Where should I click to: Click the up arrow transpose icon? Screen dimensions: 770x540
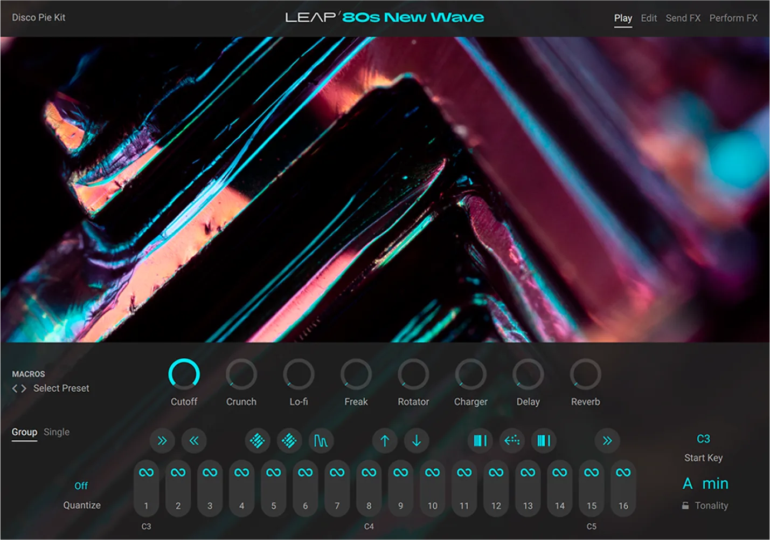tap(385, 441)
